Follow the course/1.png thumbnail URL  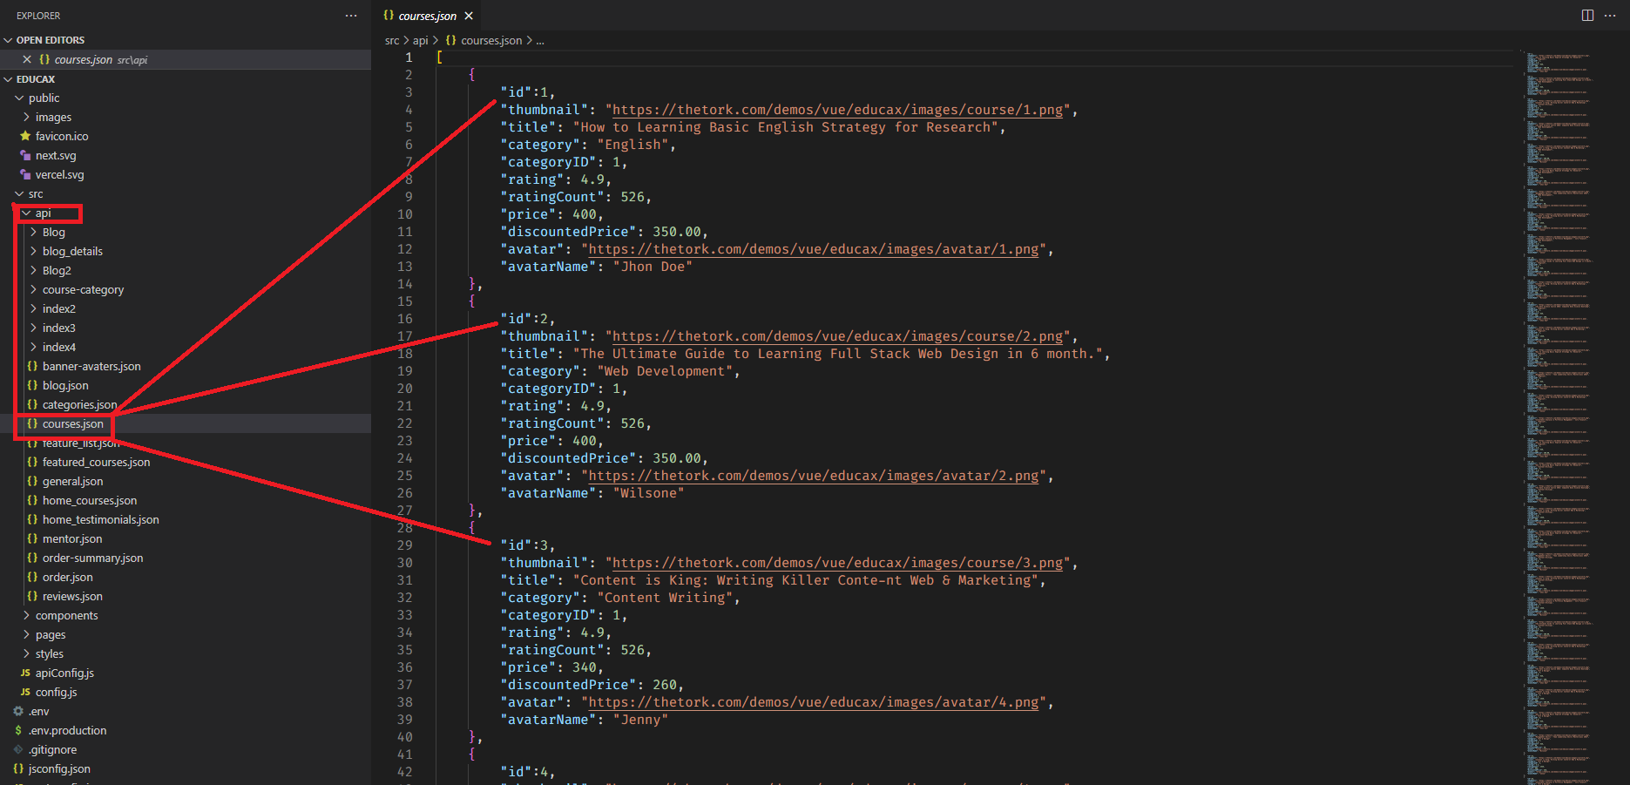coord(837,110)
